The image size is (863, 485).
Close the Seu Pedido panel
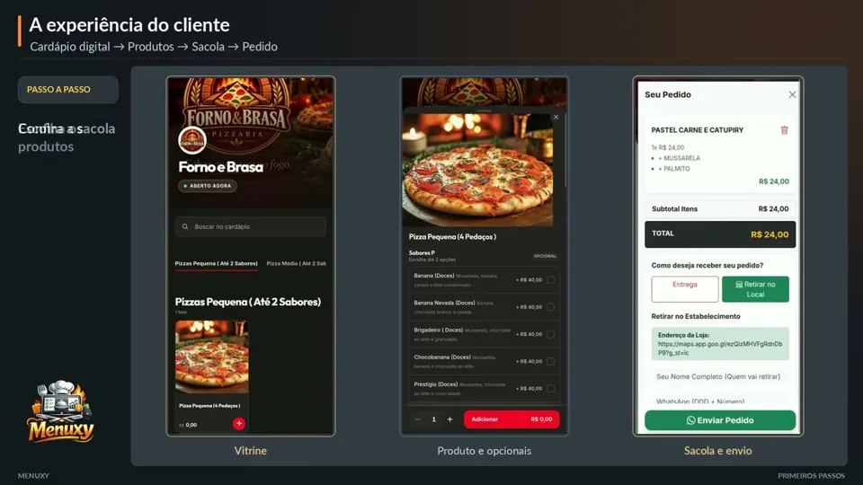[792, 94]
